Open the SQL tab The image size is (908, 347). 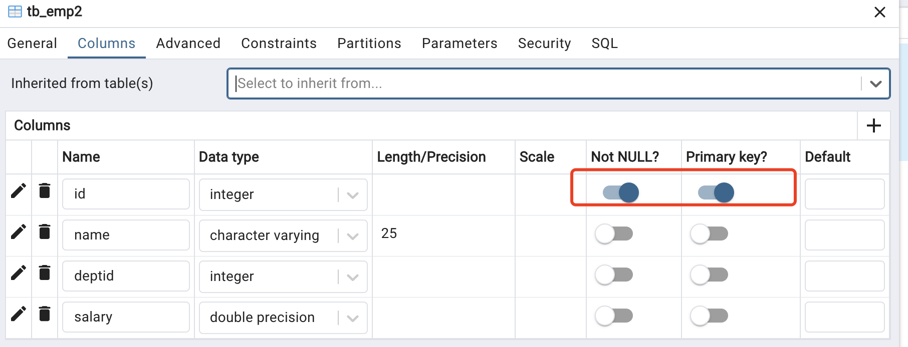[x=604, y=43]
